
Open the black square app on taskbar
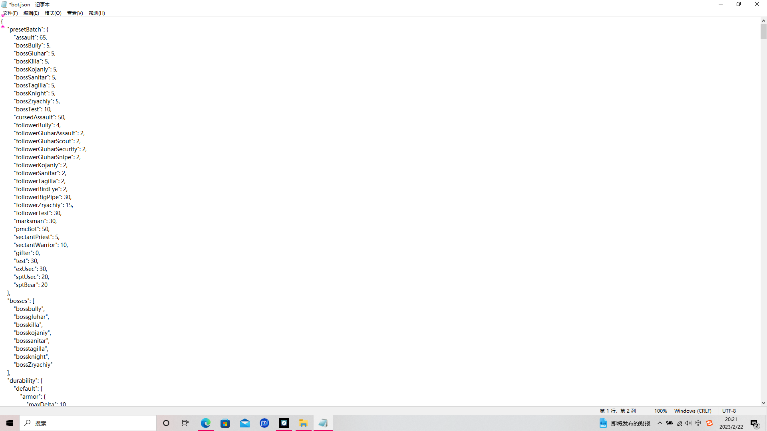point(284,423)
